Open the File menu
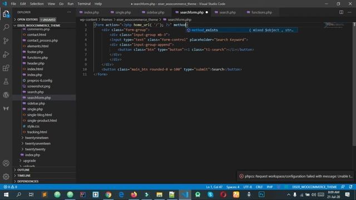Image resolution: width=356 pixels, height=200 pixels. (x=13, y=4)
